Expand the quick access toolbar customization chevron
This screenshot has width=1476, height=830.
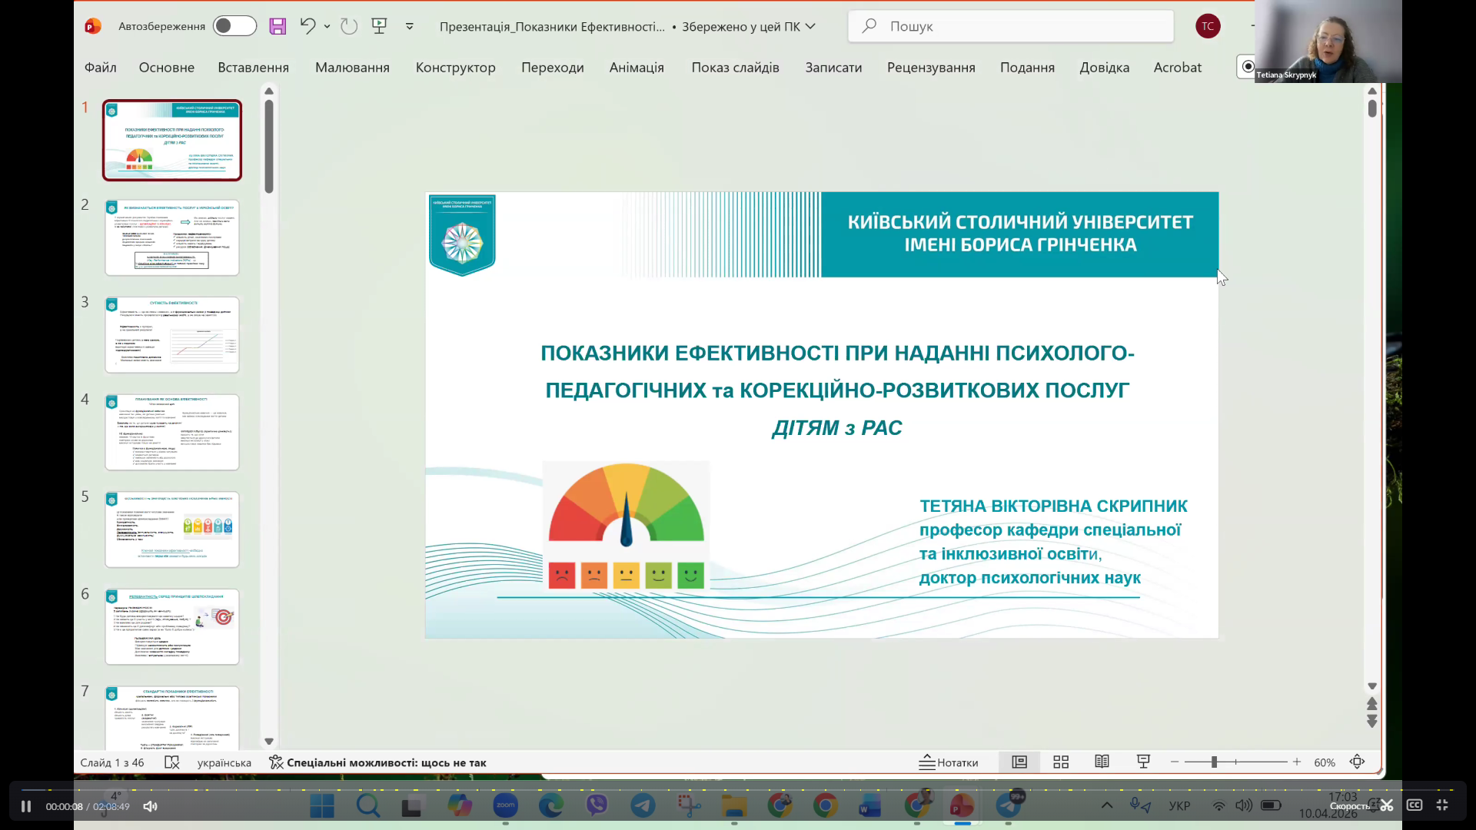(410, 25)
